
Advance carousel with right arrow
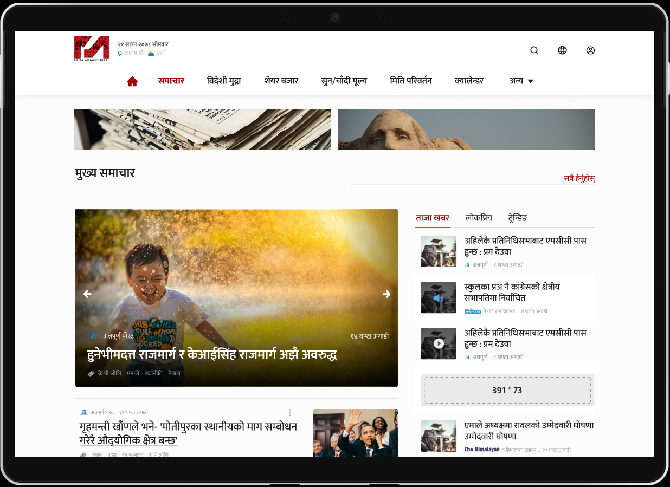(x=386, y=294)
